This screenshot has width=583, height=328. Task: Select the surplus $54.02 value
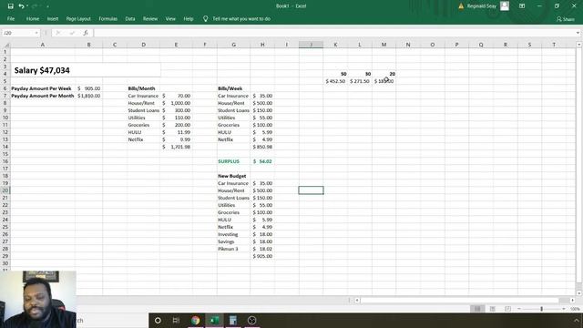[262, 161]
